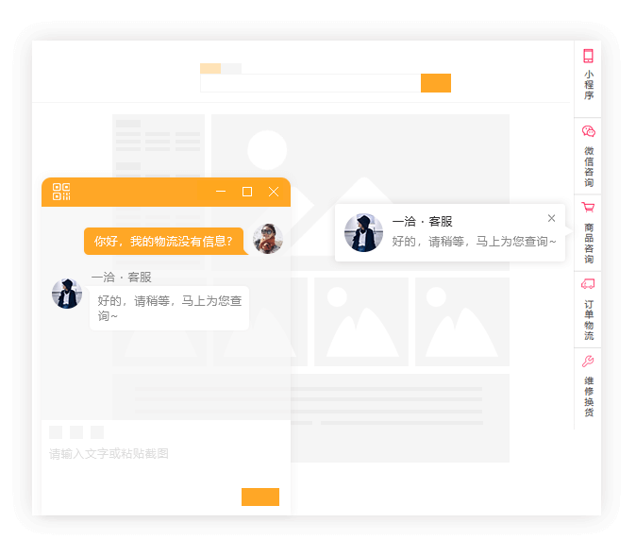Click the search box at page top

pos(310,83)
